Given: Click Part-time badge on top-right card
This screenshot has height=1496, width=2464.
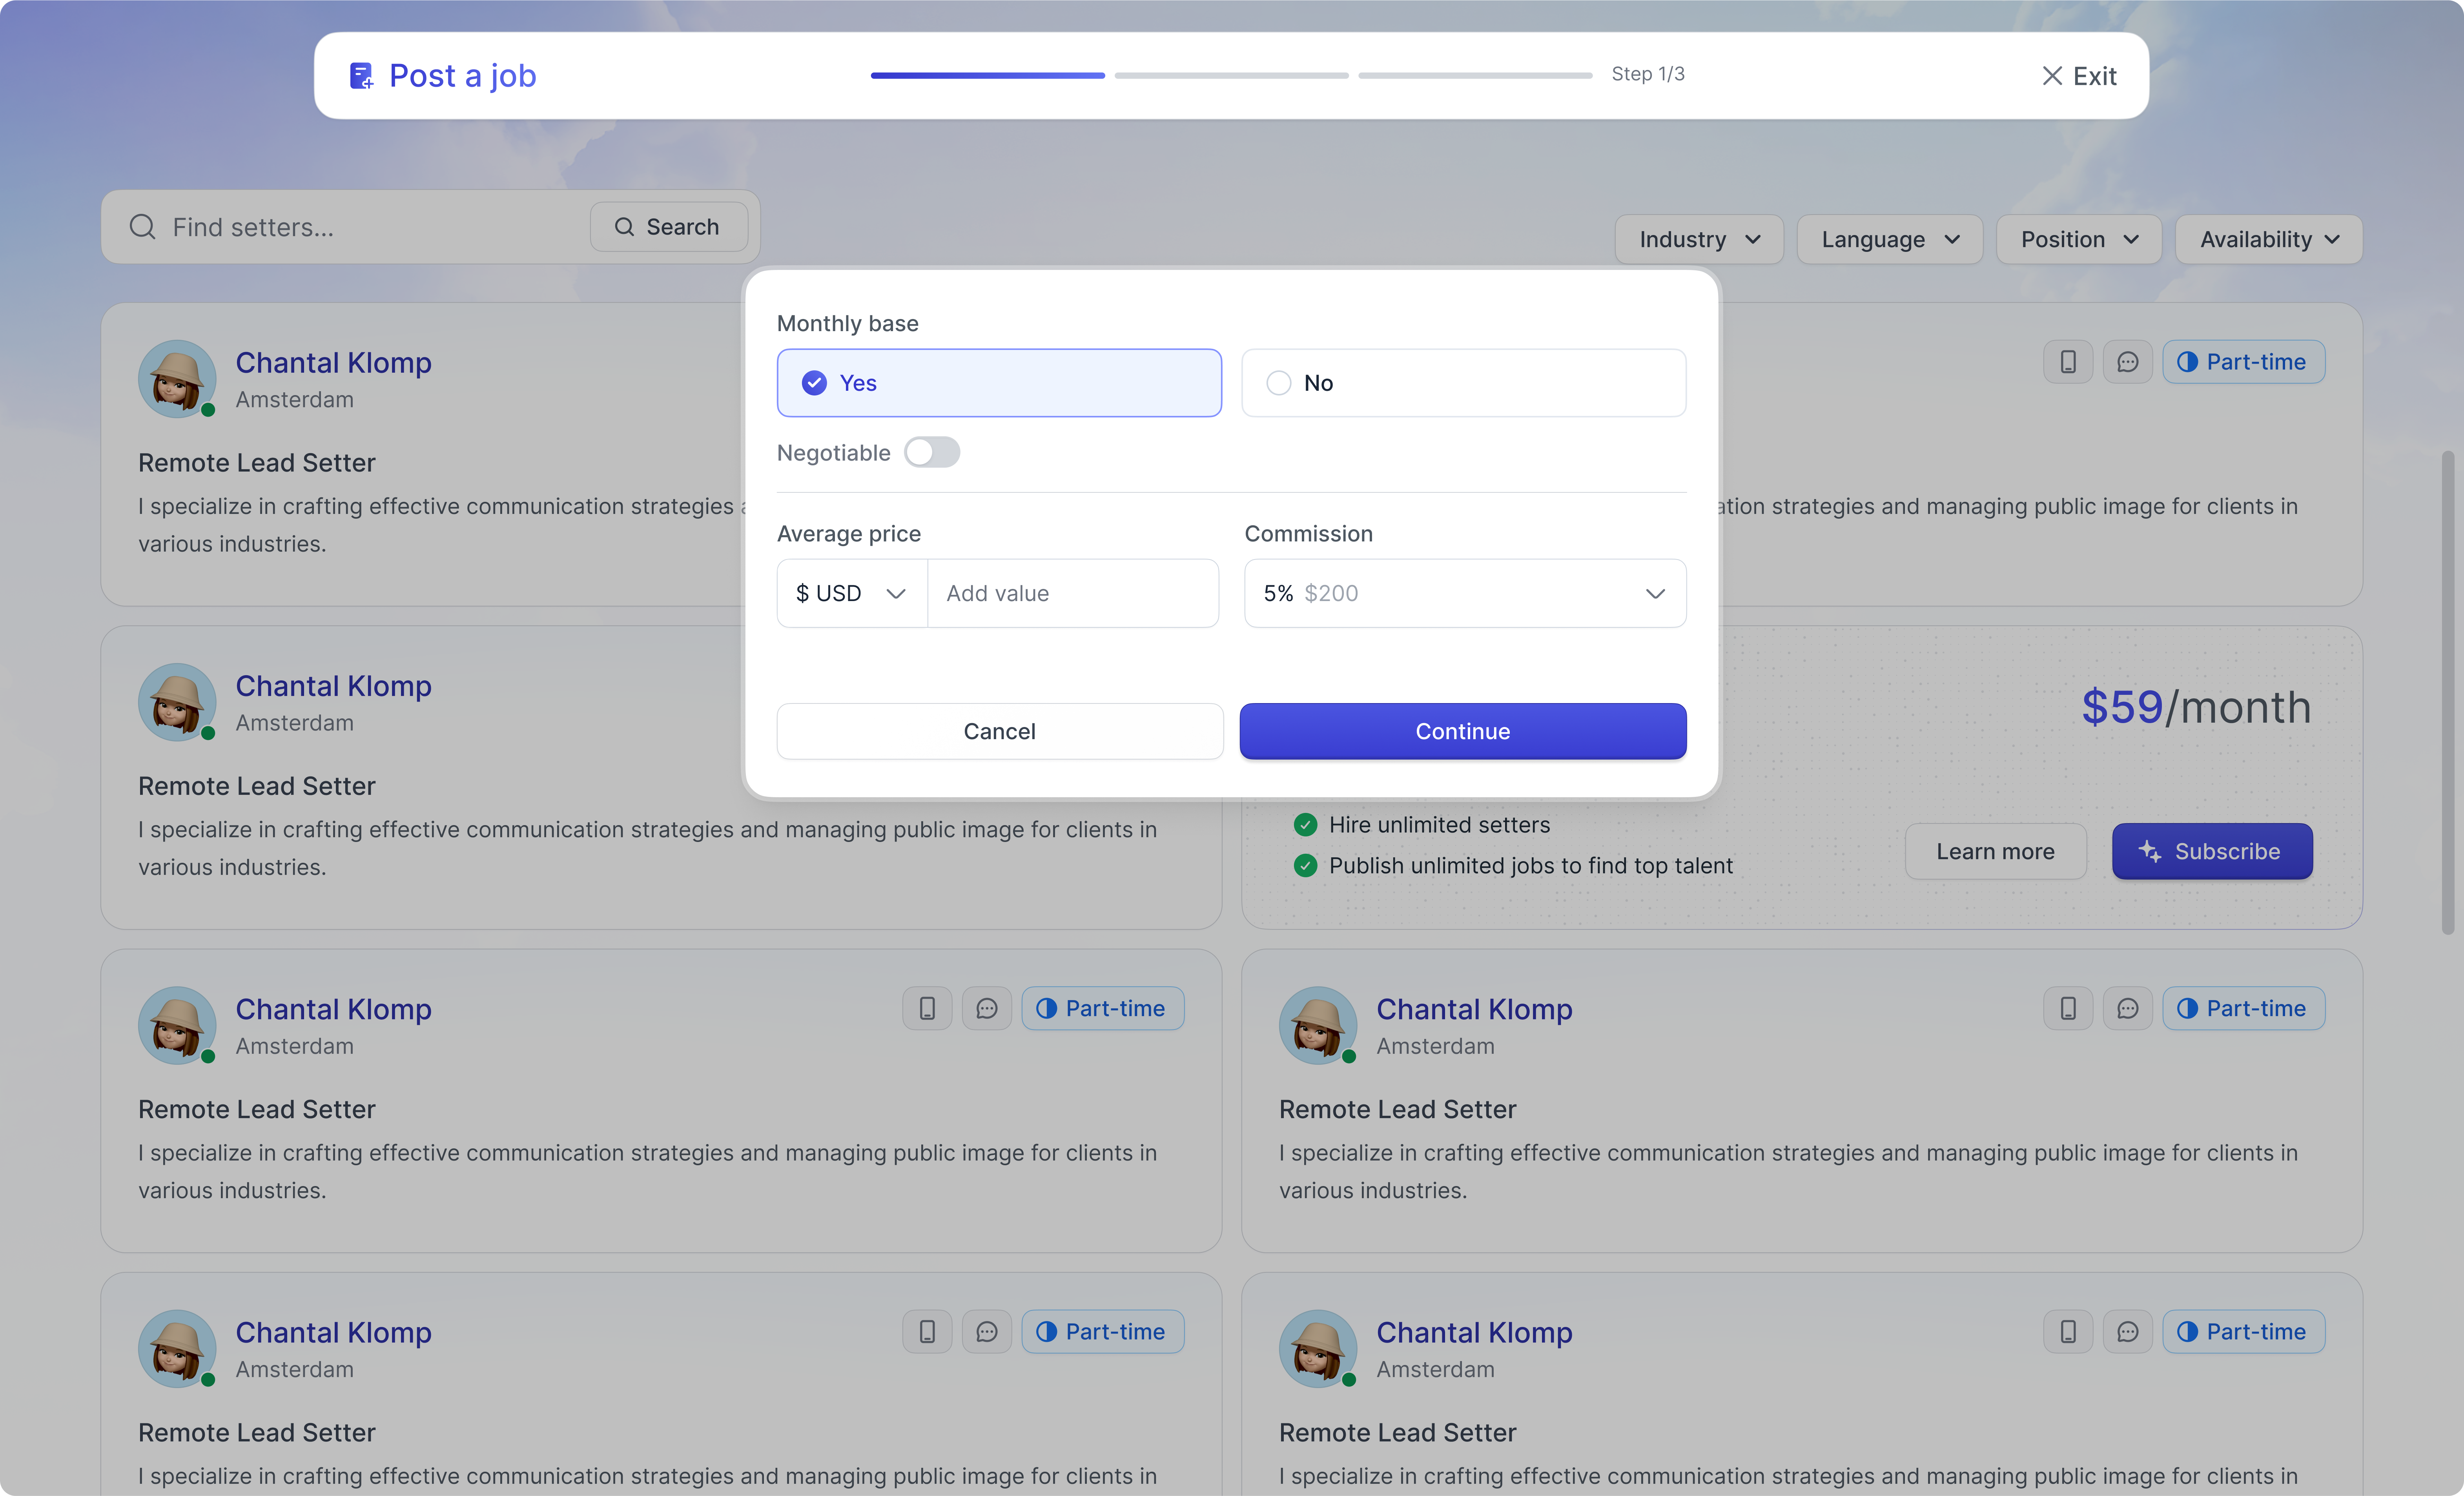Looking at the screenshot, I should [2243, 362].
